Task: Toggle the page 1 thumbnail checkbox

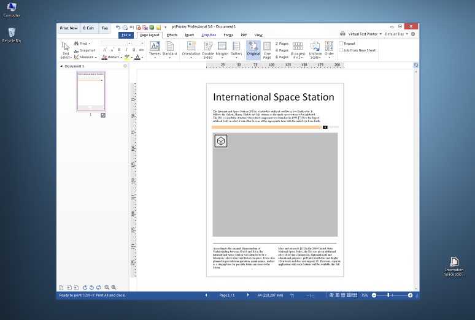Action: 103,115
